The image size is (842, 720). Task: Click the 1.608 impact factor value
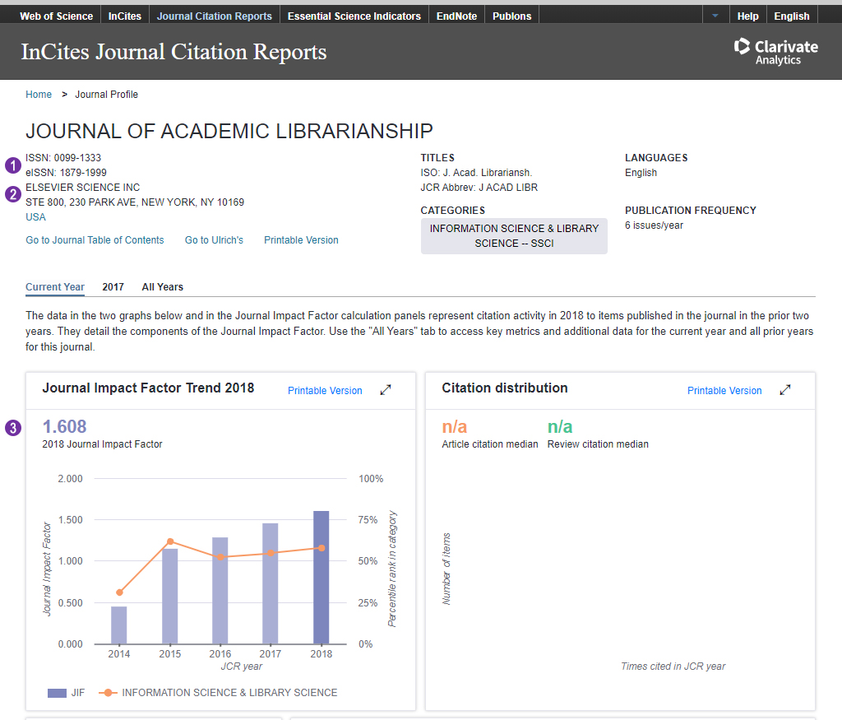[x=64, y=426]
